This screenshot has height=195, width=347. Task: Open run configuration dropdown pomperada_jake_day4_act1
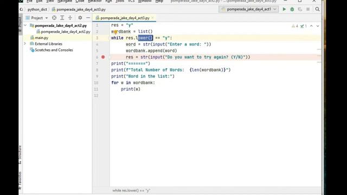click(249, 9)
